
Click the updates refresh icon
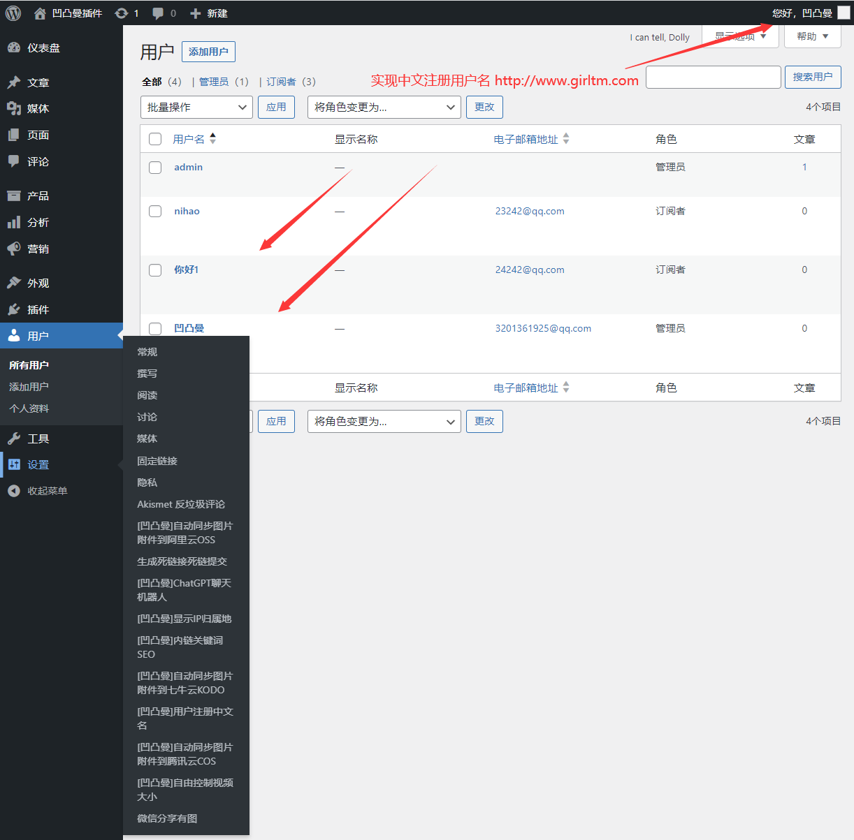pyautogui.click(x=122, y=13)
